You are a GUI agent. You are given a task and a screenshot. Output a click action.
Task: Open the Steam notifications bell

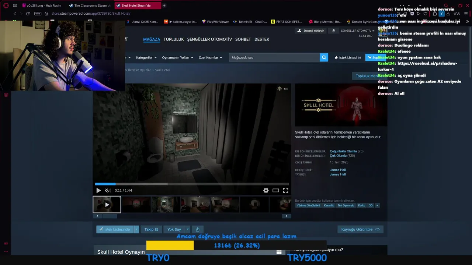click(334, 31)
